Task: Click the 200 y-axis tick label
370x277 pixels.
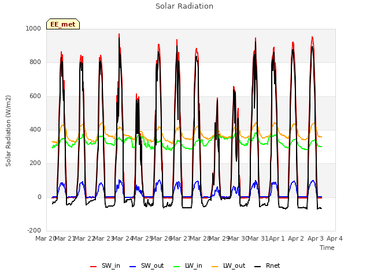Action: coord(35,163)
